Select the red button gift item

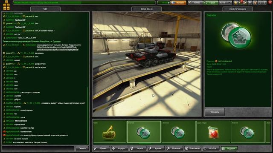click(x=213, y=132)
